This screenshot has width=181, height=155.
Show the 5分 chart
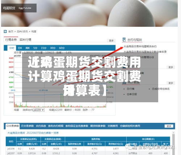[x=35, y=48]
